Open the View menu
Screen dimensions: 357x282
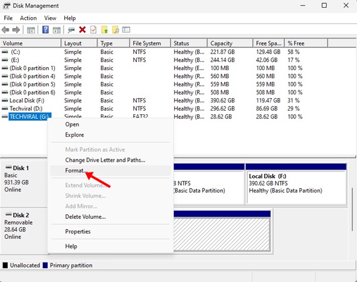[50, 18]
